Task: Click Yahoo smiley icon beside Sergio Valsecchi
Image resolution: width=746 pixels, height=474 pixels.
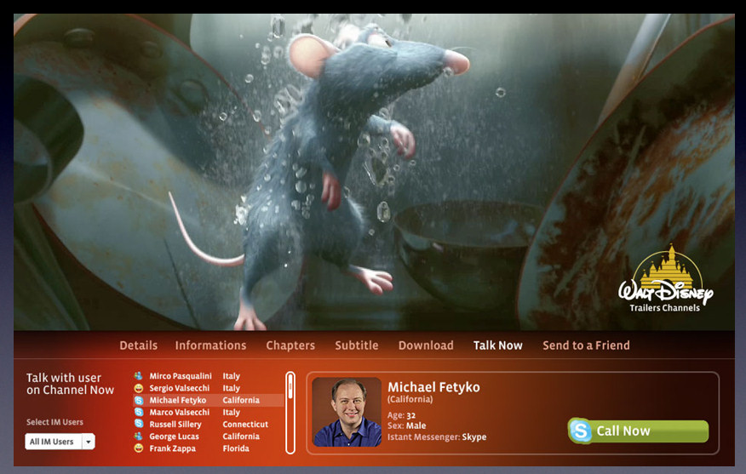Action: (139, 388)
